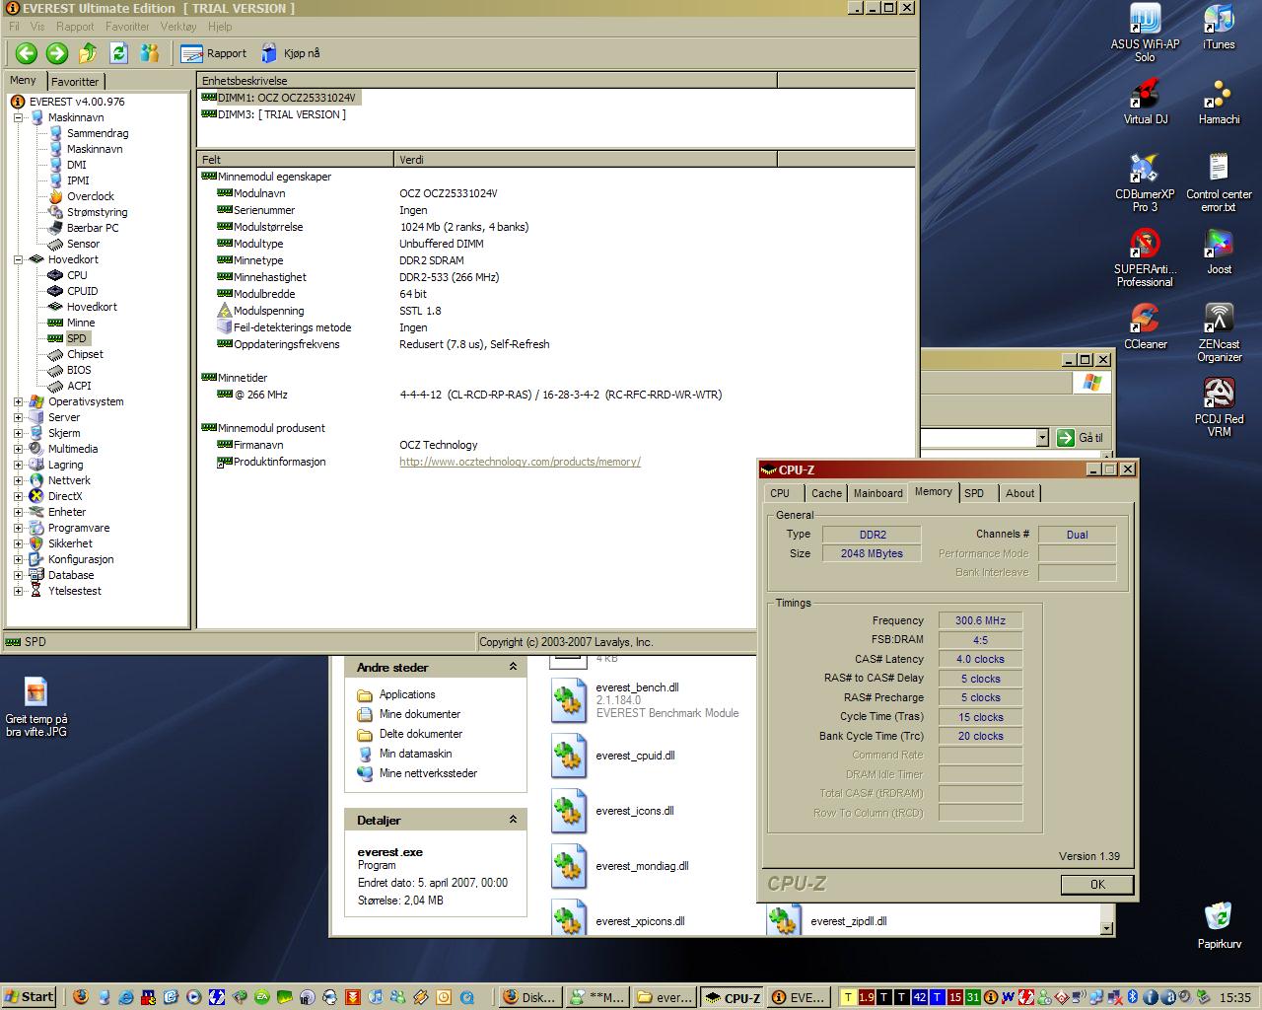The image size is (1262, 1010).
Task: Collapse the Andre steder panel
Action: (x=513, y=668)
